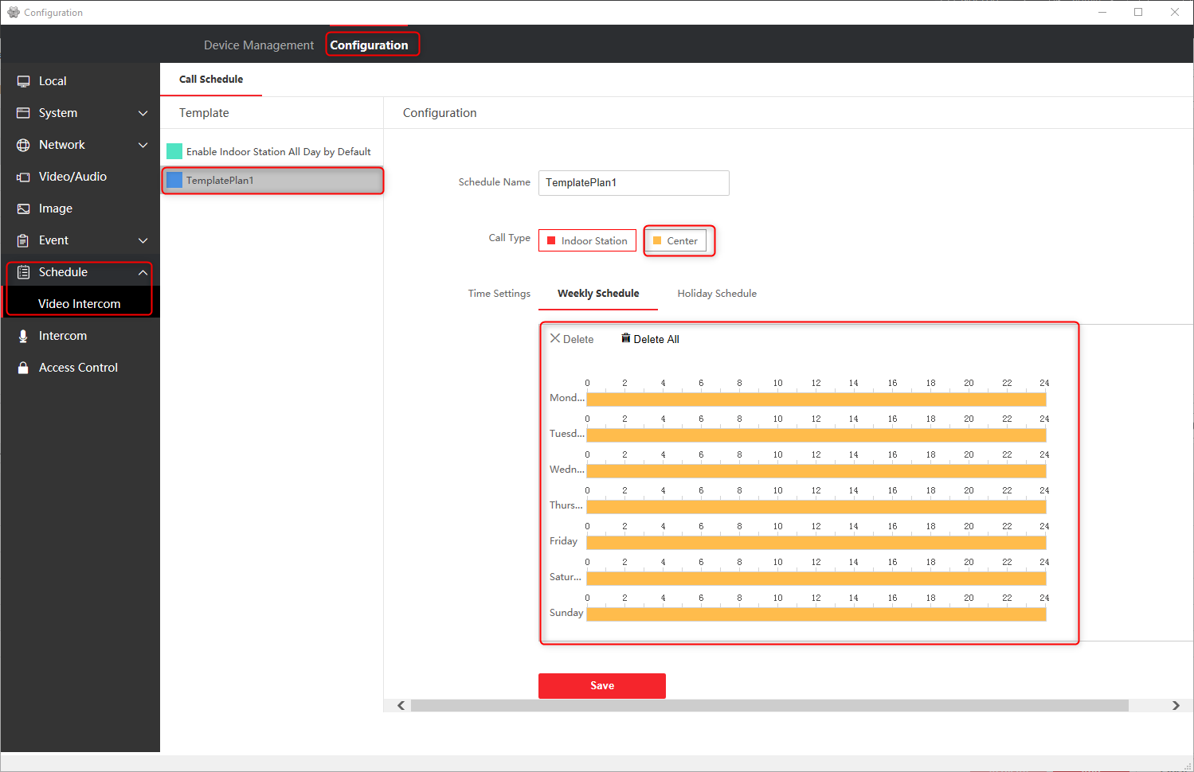Click the Delete X icon
The image size is (1194, 772).
tap(555, 338)
